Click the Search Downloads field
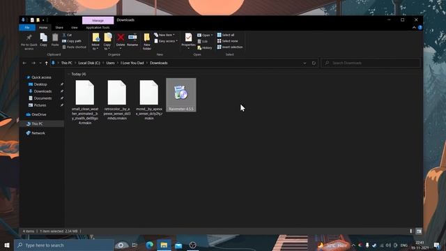The height and width of the screenshot is (251, 446). pos(371,63)
